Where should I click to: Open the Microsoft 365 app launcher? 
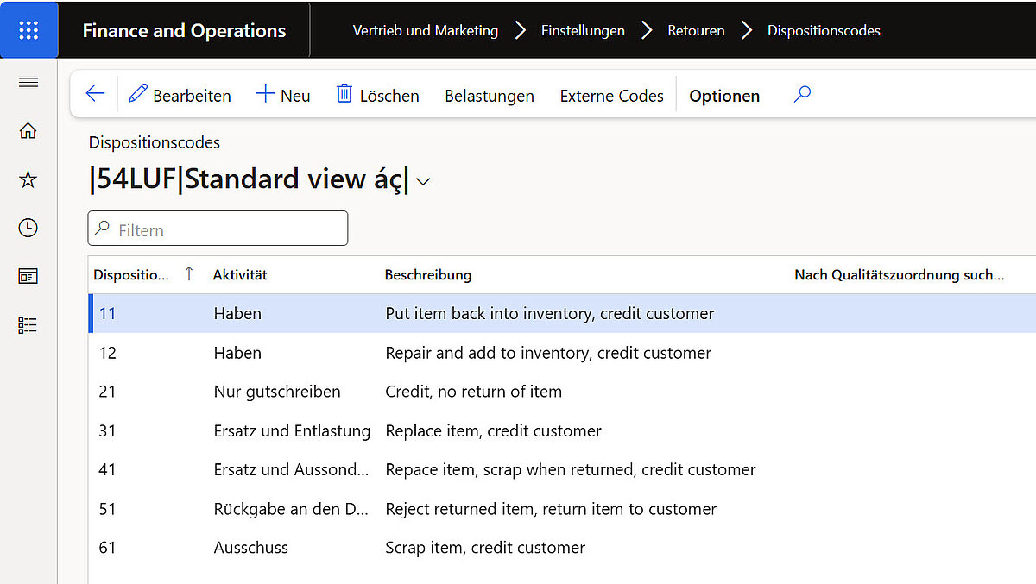click(x=28, y=29)
